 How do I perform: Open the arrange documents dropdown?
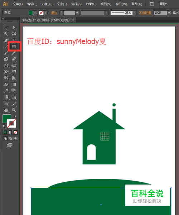(163, 4)
